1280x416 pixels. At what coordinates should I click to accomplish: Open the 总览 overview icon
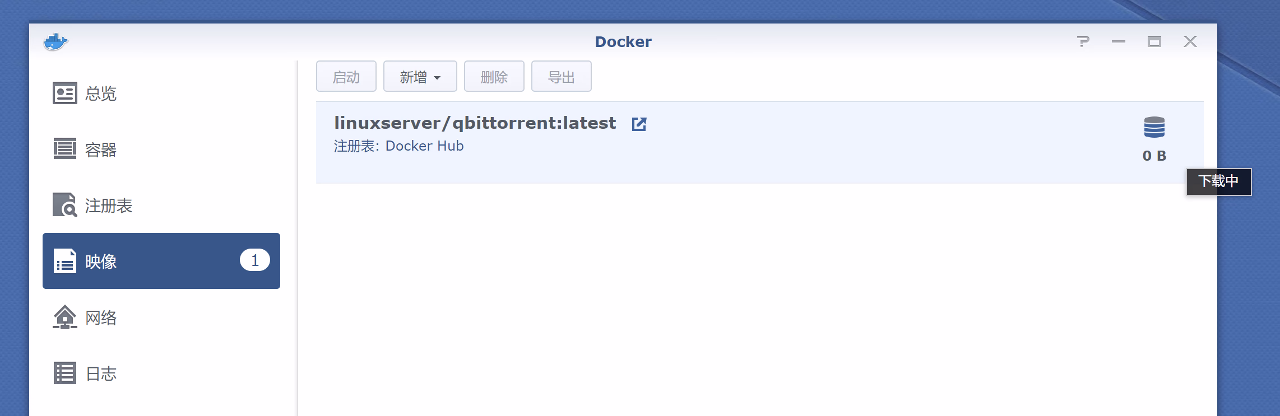64,94
